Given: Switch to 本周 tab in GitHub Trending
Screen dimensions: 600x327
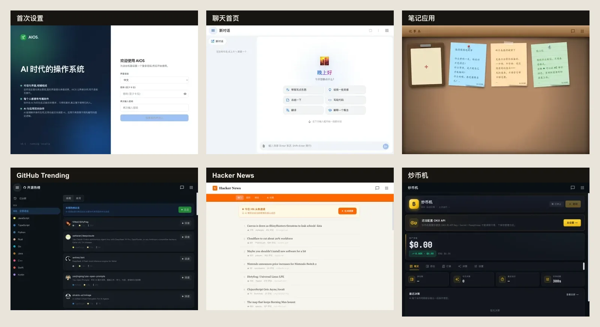Looking at the screenshot, I should click(68, 198).
